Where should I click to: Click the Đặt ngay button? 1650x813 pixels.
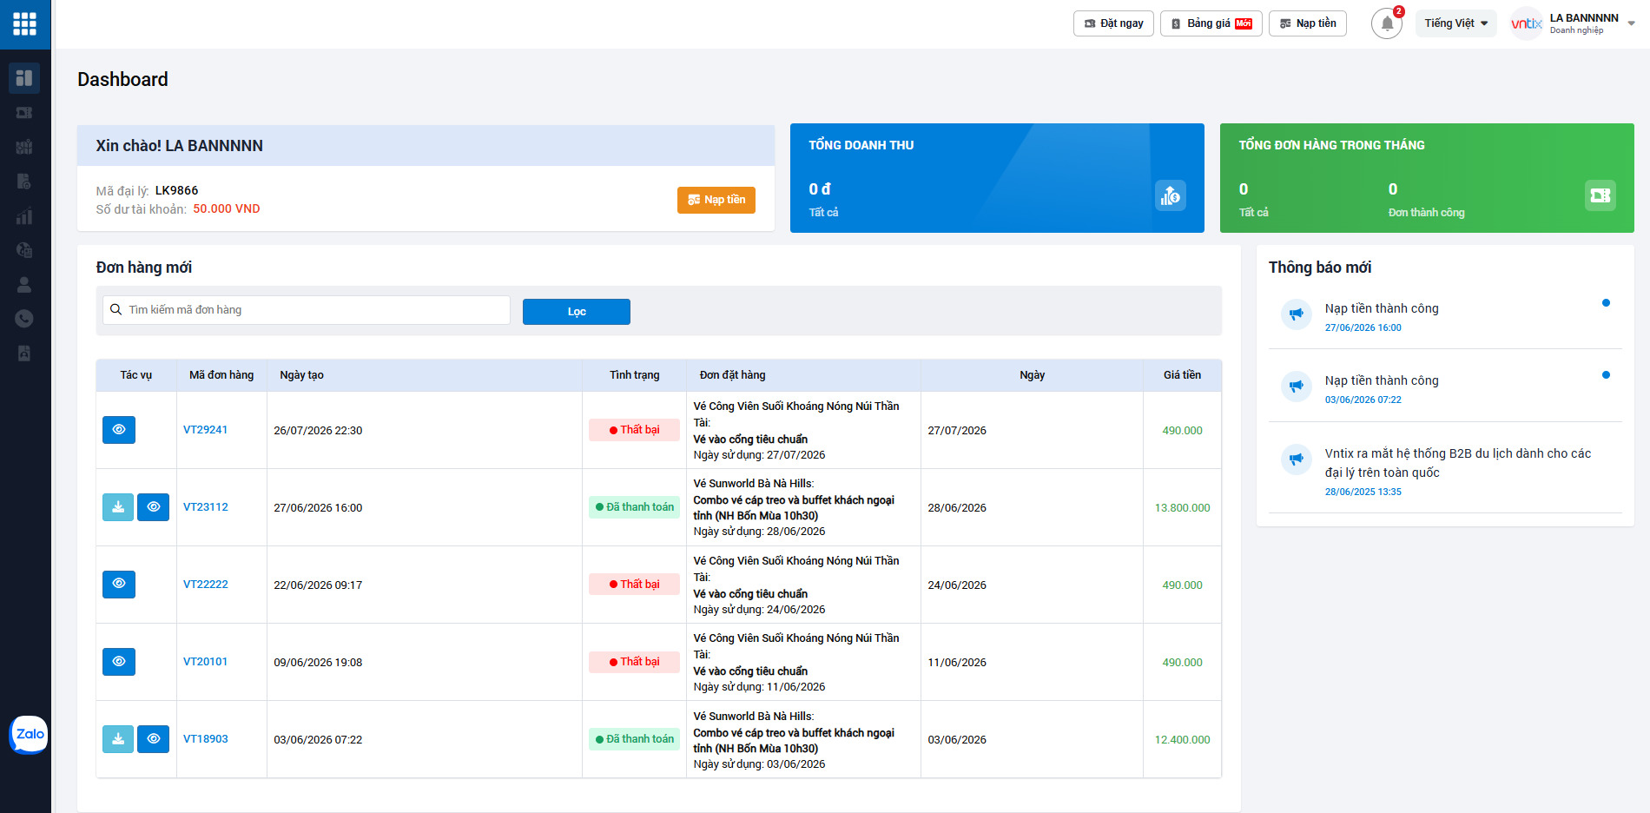(x=1113, y=23)
